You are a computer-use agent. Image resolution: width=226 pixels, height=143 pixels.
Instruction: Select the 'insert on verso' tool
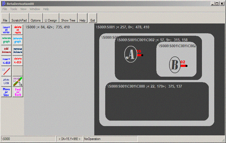[6, 30]
